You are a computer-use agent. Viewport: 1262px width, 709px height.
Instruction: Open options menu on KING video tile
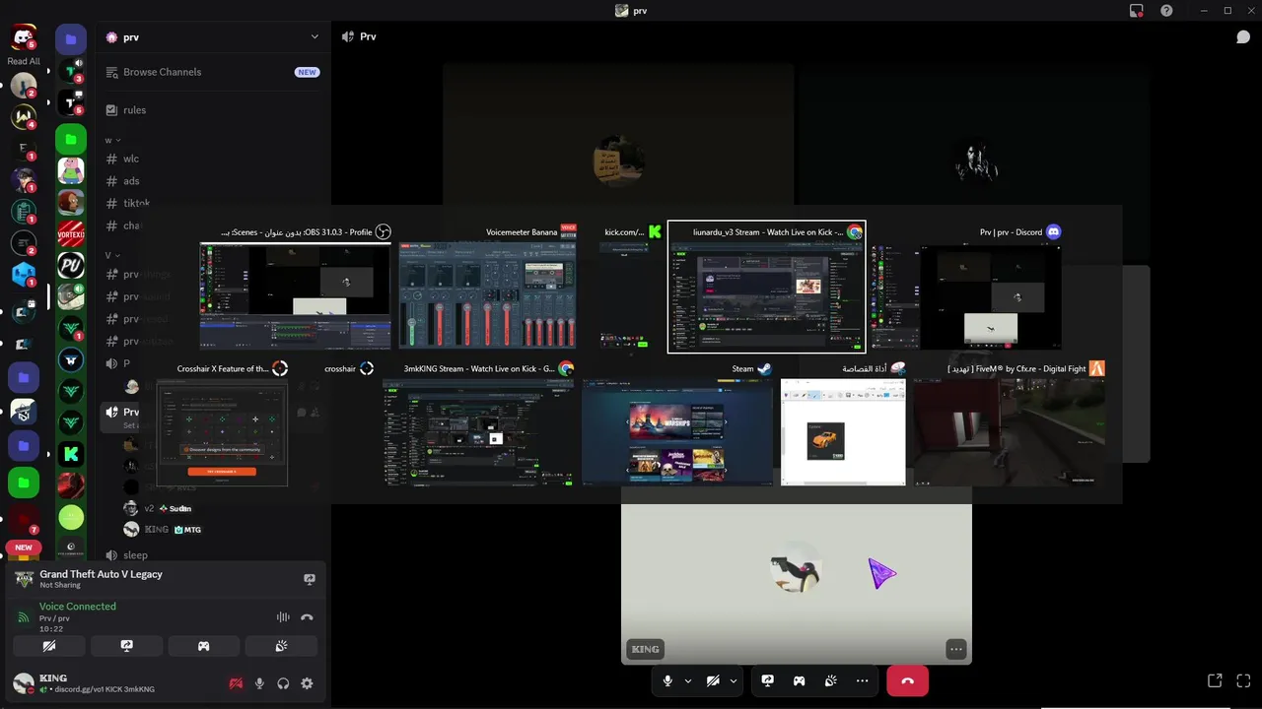click(956, 649)
